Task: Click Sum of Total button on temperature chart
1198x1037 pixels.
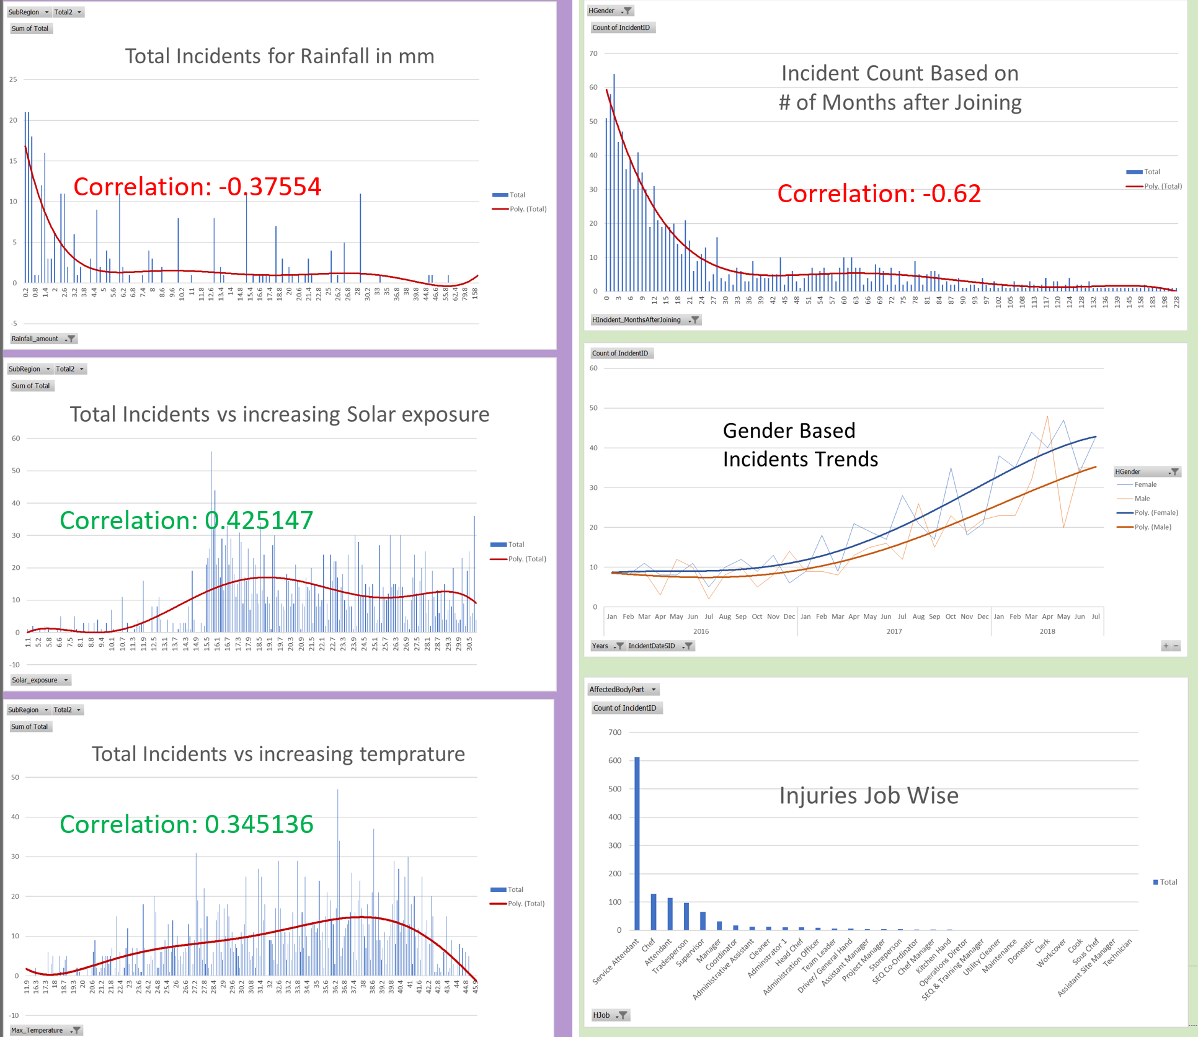Action: pos(30,727)
